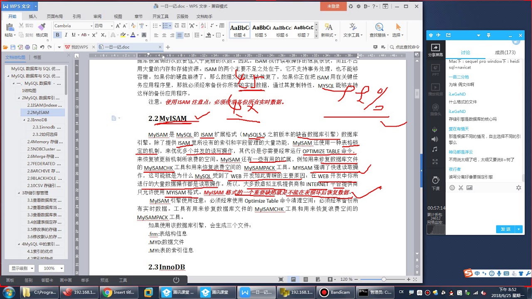Select the 标题 6 heading style
This screenshot has width=532, height=299.
(281, 30)
